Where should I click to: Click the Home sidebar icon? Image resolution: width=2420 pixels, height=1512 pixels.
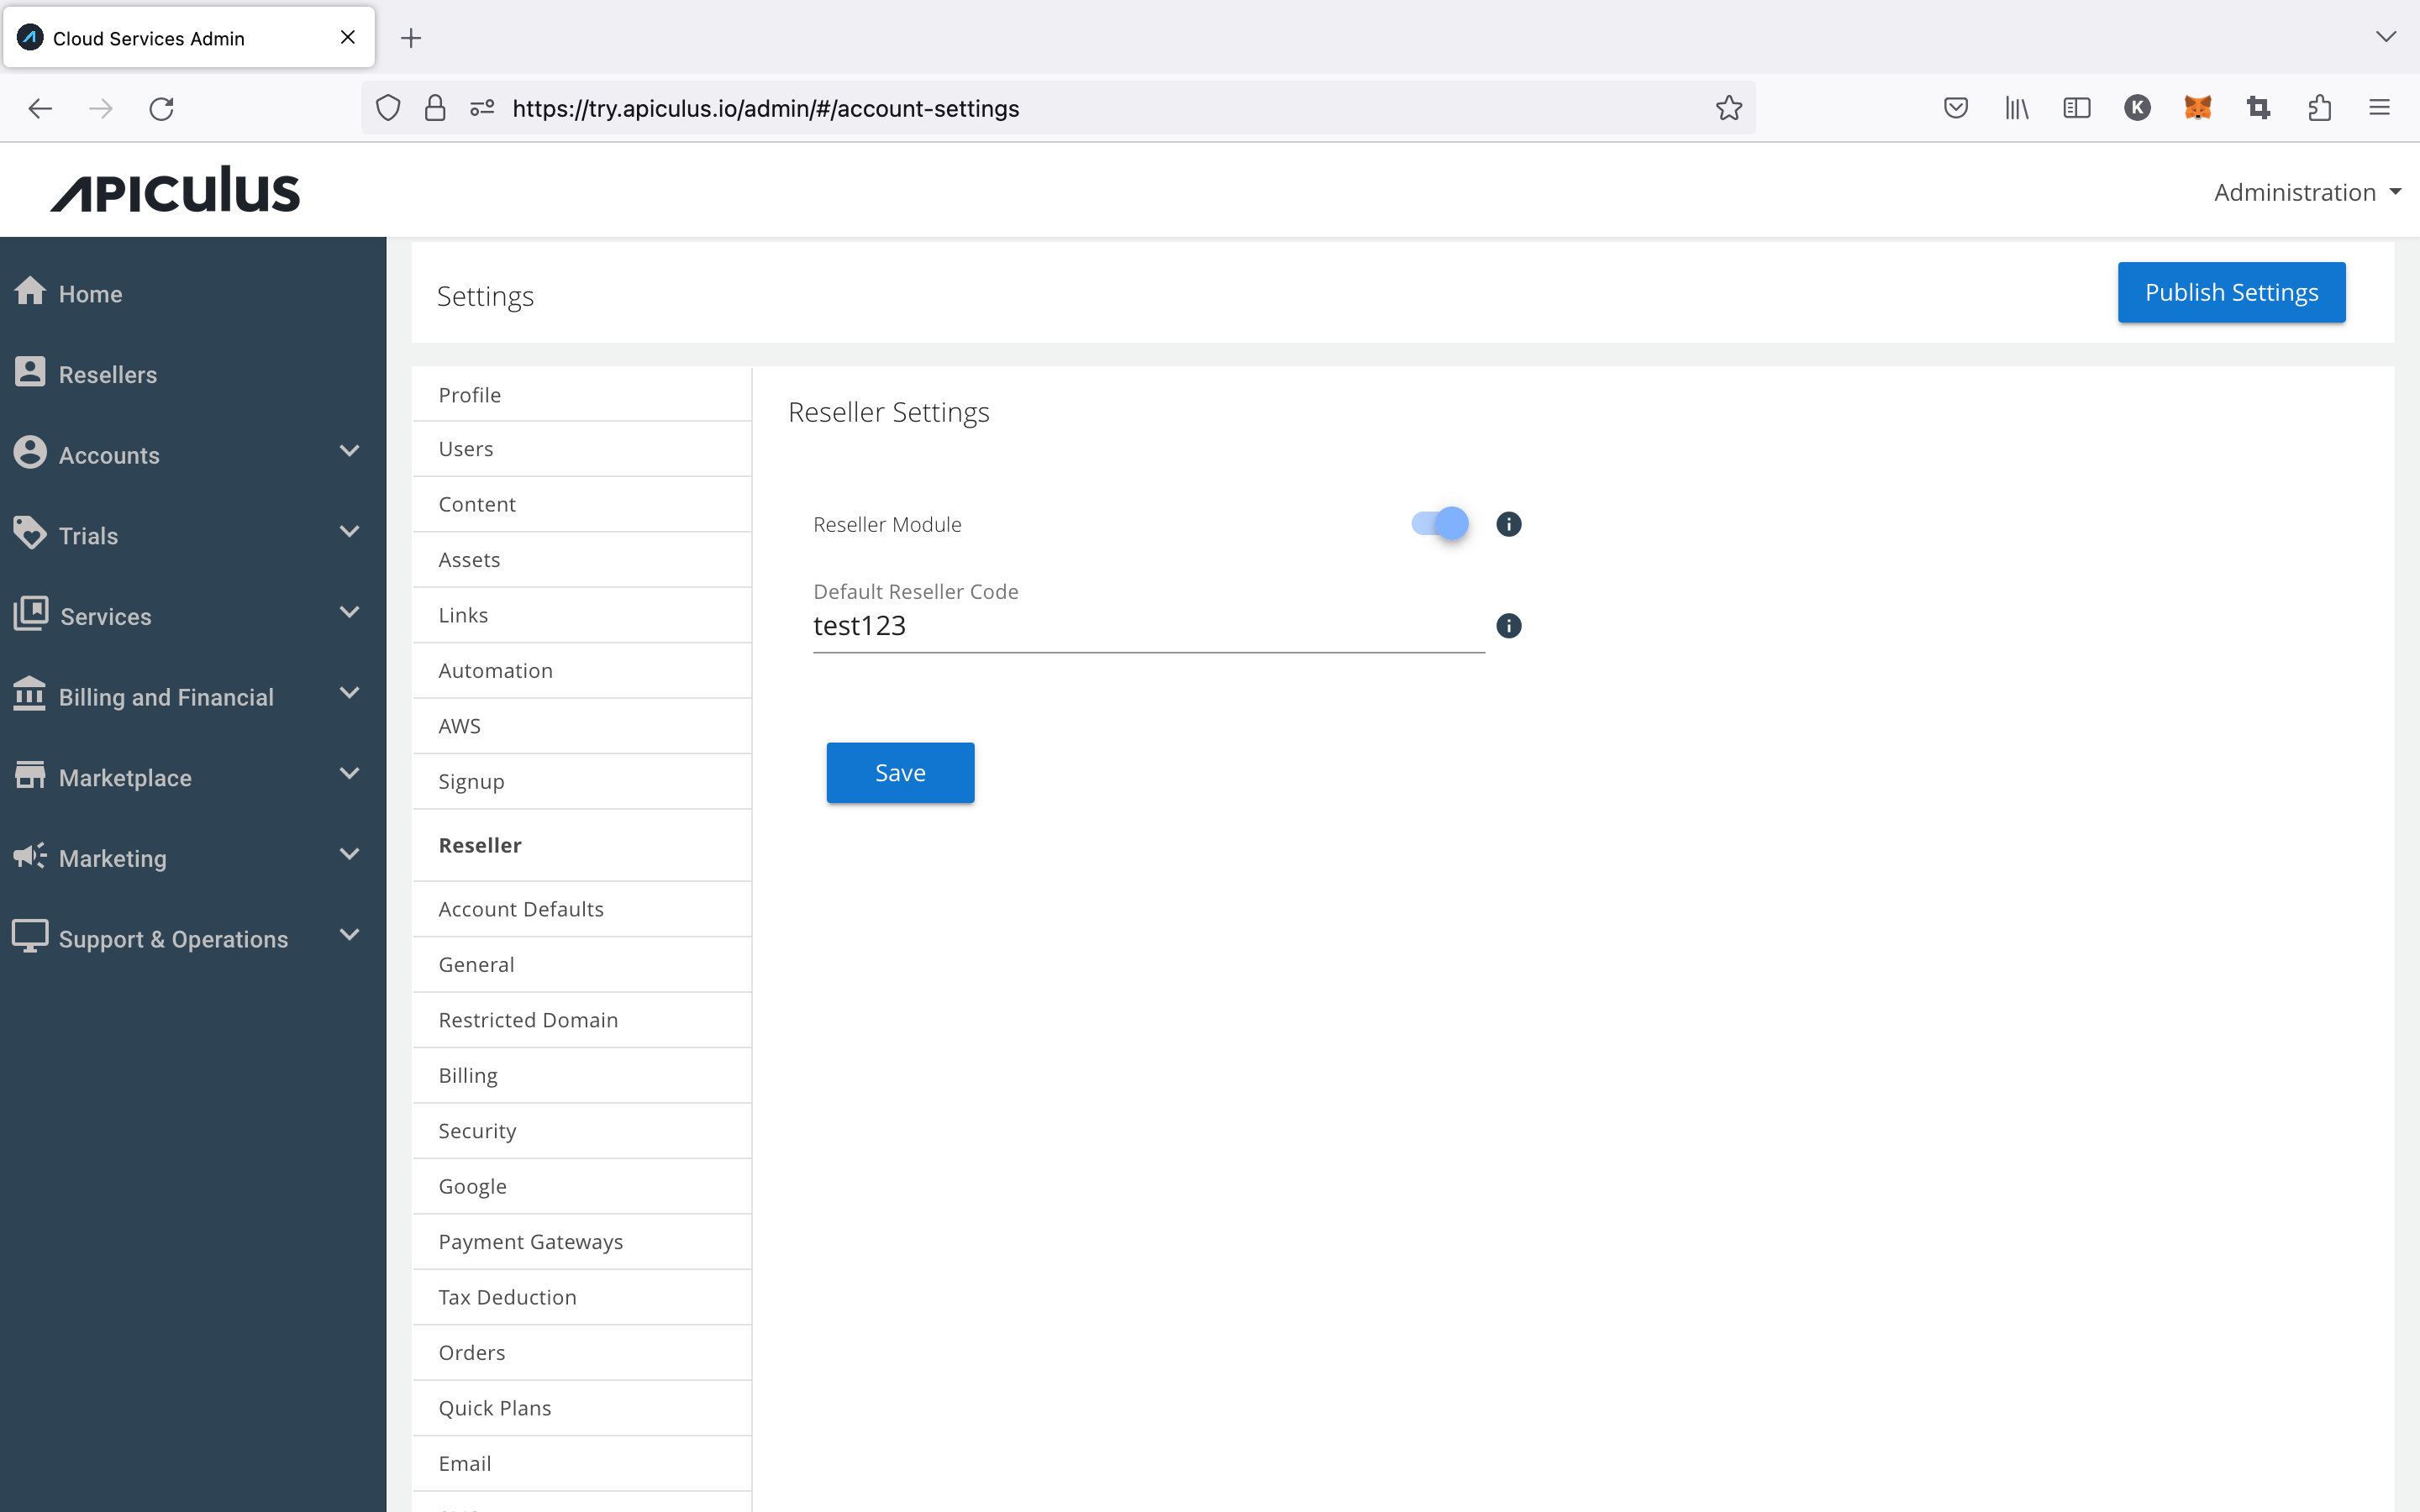pyautogui.click(x=33, y=291)
